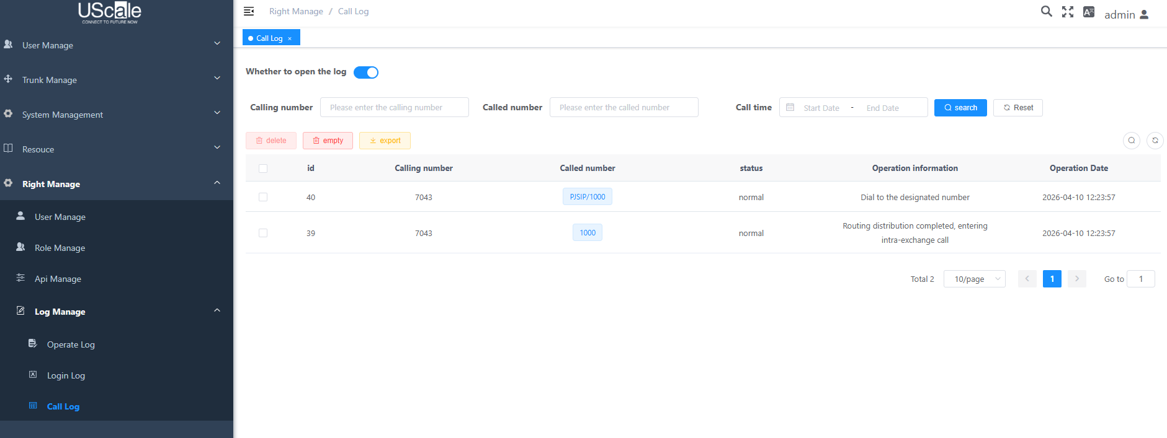Focus the Go to page input
This screenshot has height=438, width=1167.
(x=1141, y=279)
